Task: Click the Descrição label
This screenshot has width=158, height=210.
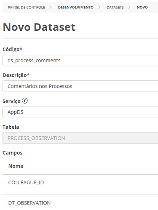Action: (x=15, y=75)
